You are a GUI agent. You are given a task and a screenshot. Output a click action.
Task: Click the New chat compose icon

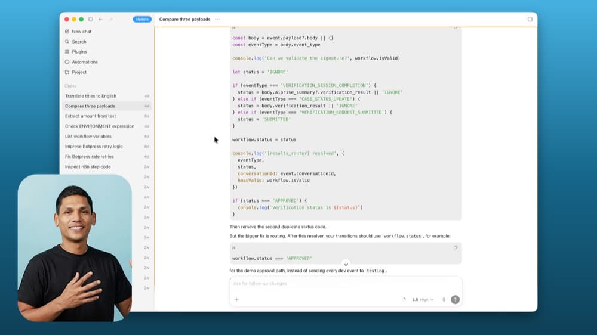(67, 32)
